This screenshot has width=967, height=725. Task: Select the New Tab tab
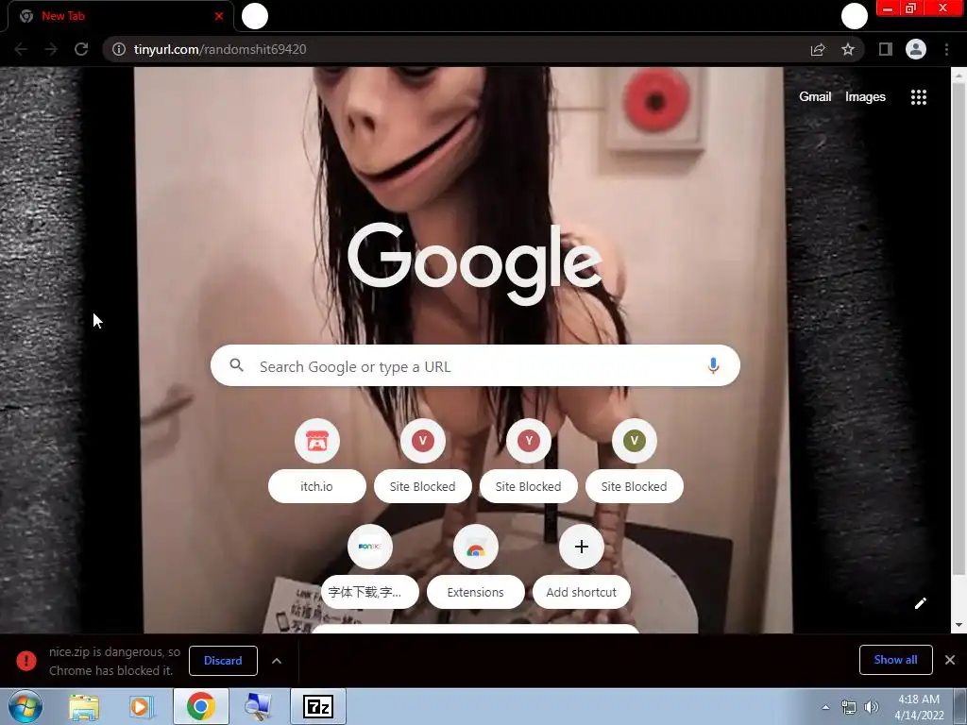121,16
